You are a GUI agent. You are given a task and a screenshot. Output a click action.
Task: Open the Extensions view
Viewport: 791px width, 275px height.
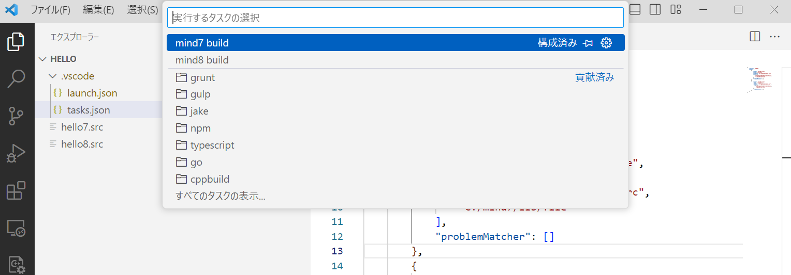tap(17, 190)
